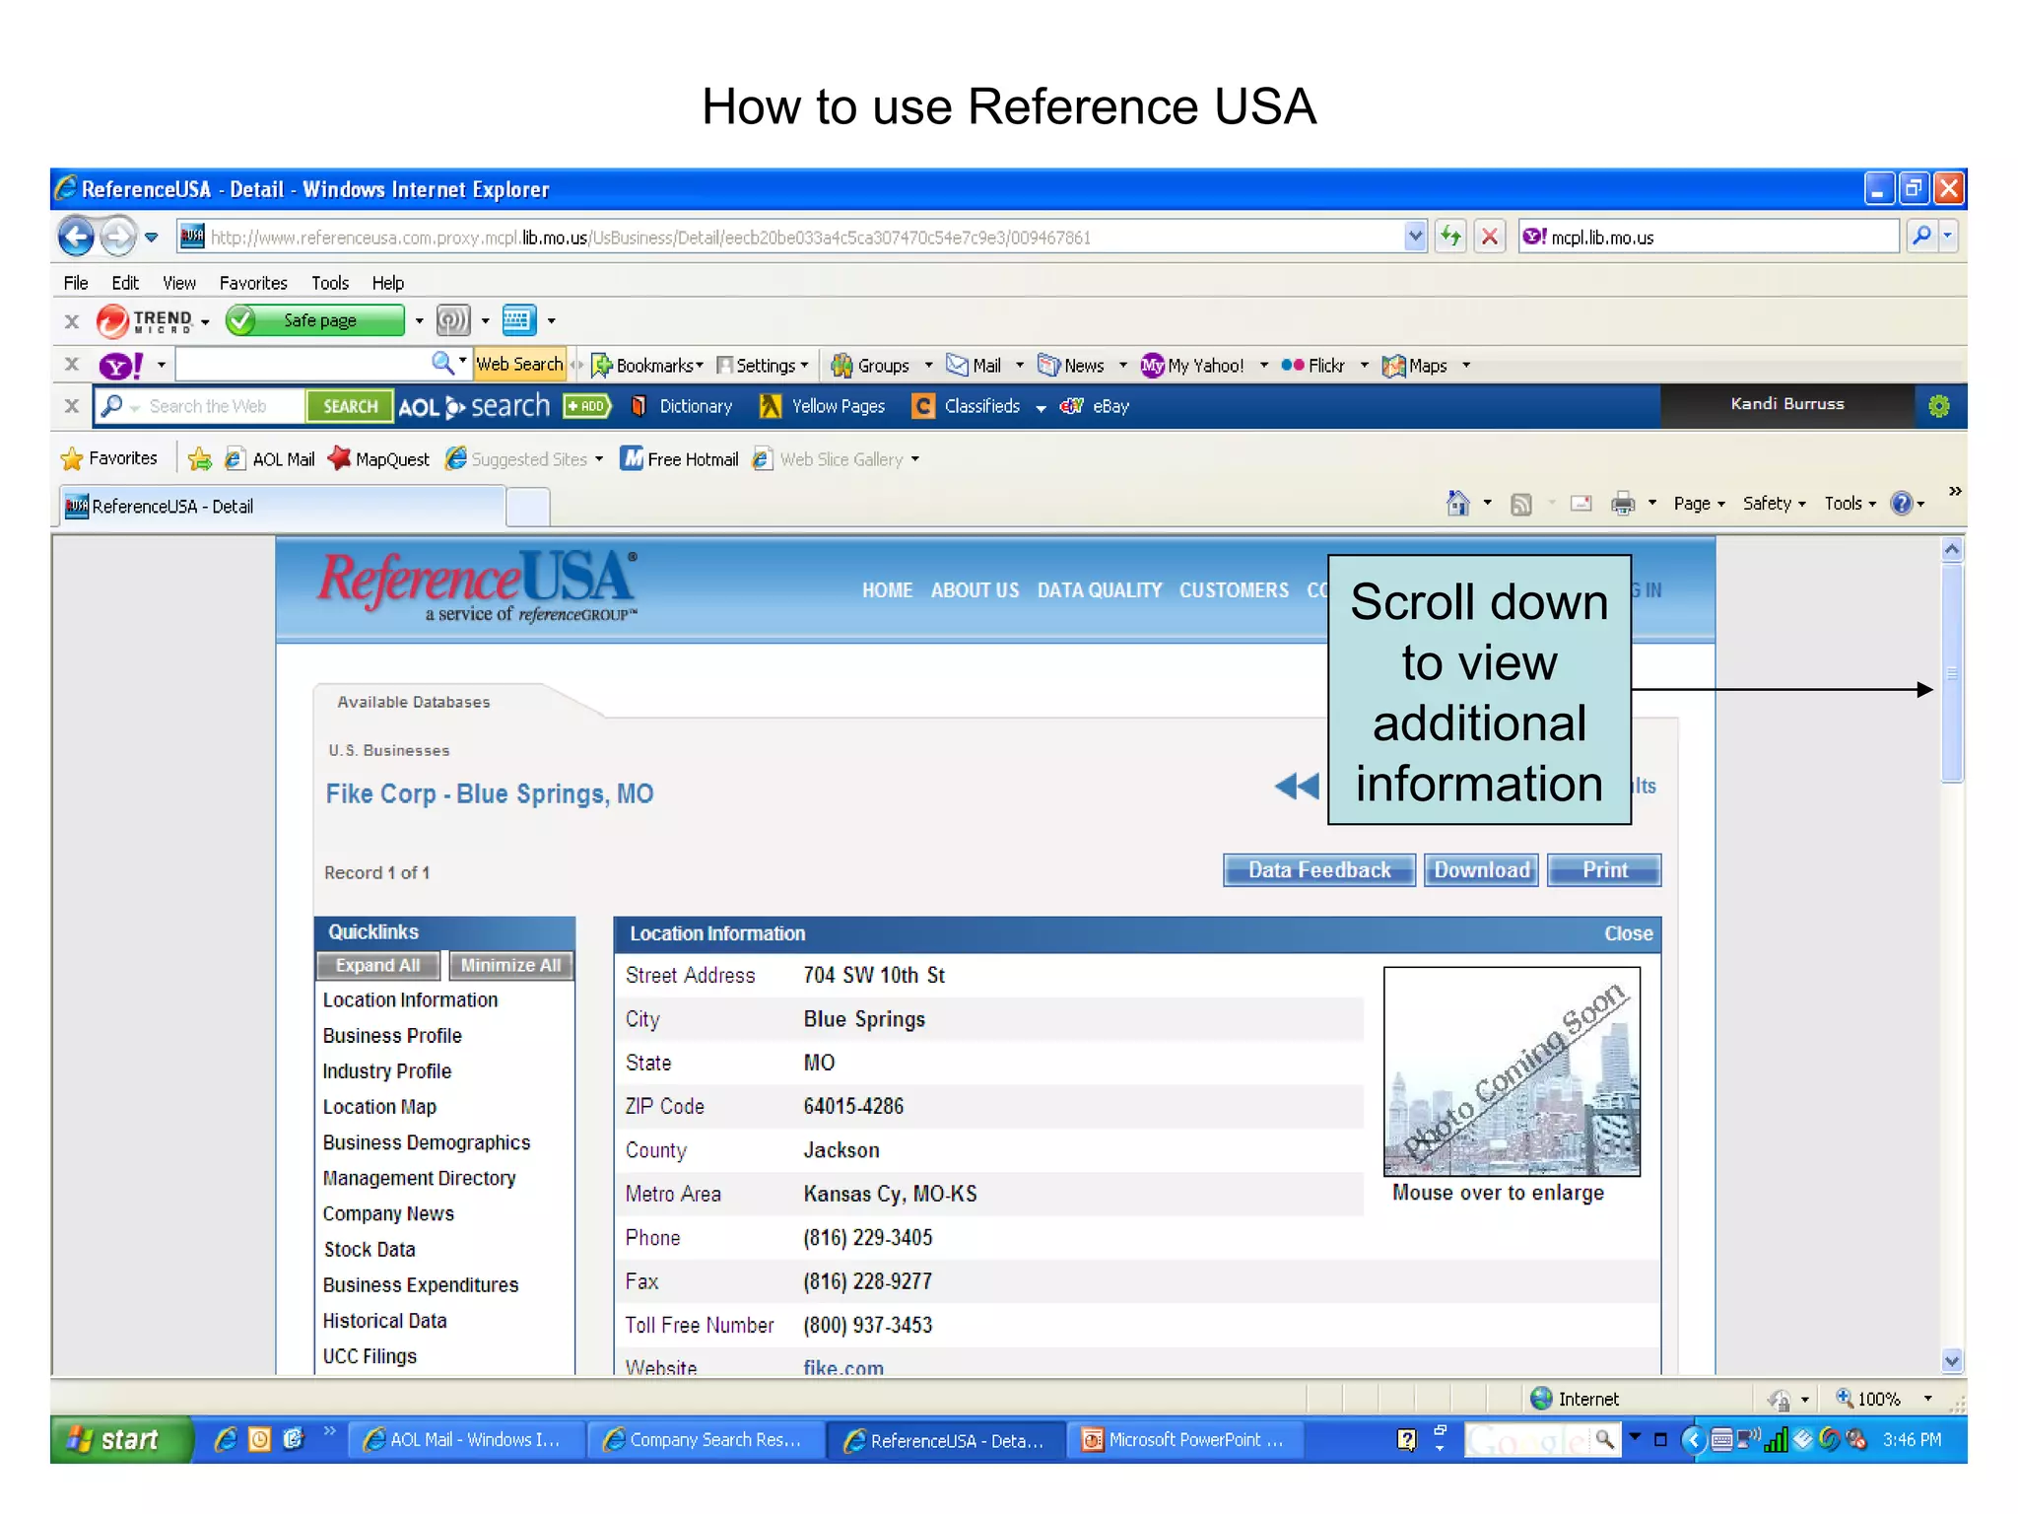Go to Business Profile quicklink
The image size is (2018, 1514).
392,1036
